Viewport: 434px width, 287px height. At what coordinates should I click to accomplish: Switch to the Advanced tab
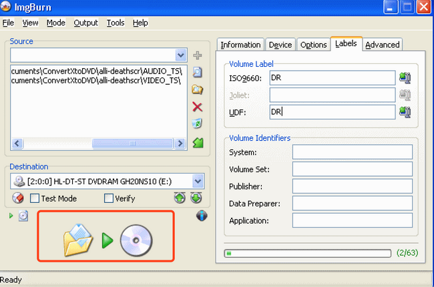tap(383, 45)
